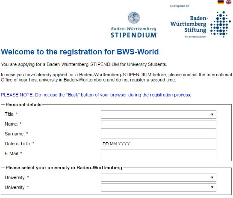Open the second University dropdown
The width and height of the screenshot is (233, 198).
pos(159,187)
